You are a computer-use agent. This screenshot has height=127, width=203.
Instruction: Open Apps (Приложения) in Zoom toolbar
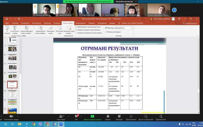click(x=131, y=117)
